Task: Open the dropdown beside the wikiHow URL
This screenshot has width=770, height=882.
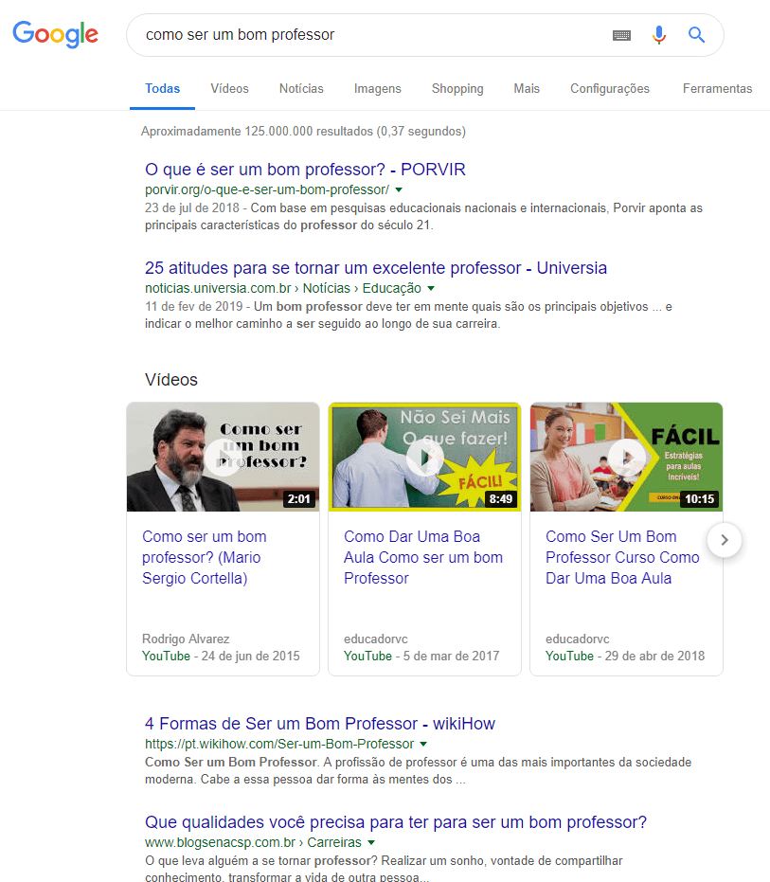Action: pos(424,743)
